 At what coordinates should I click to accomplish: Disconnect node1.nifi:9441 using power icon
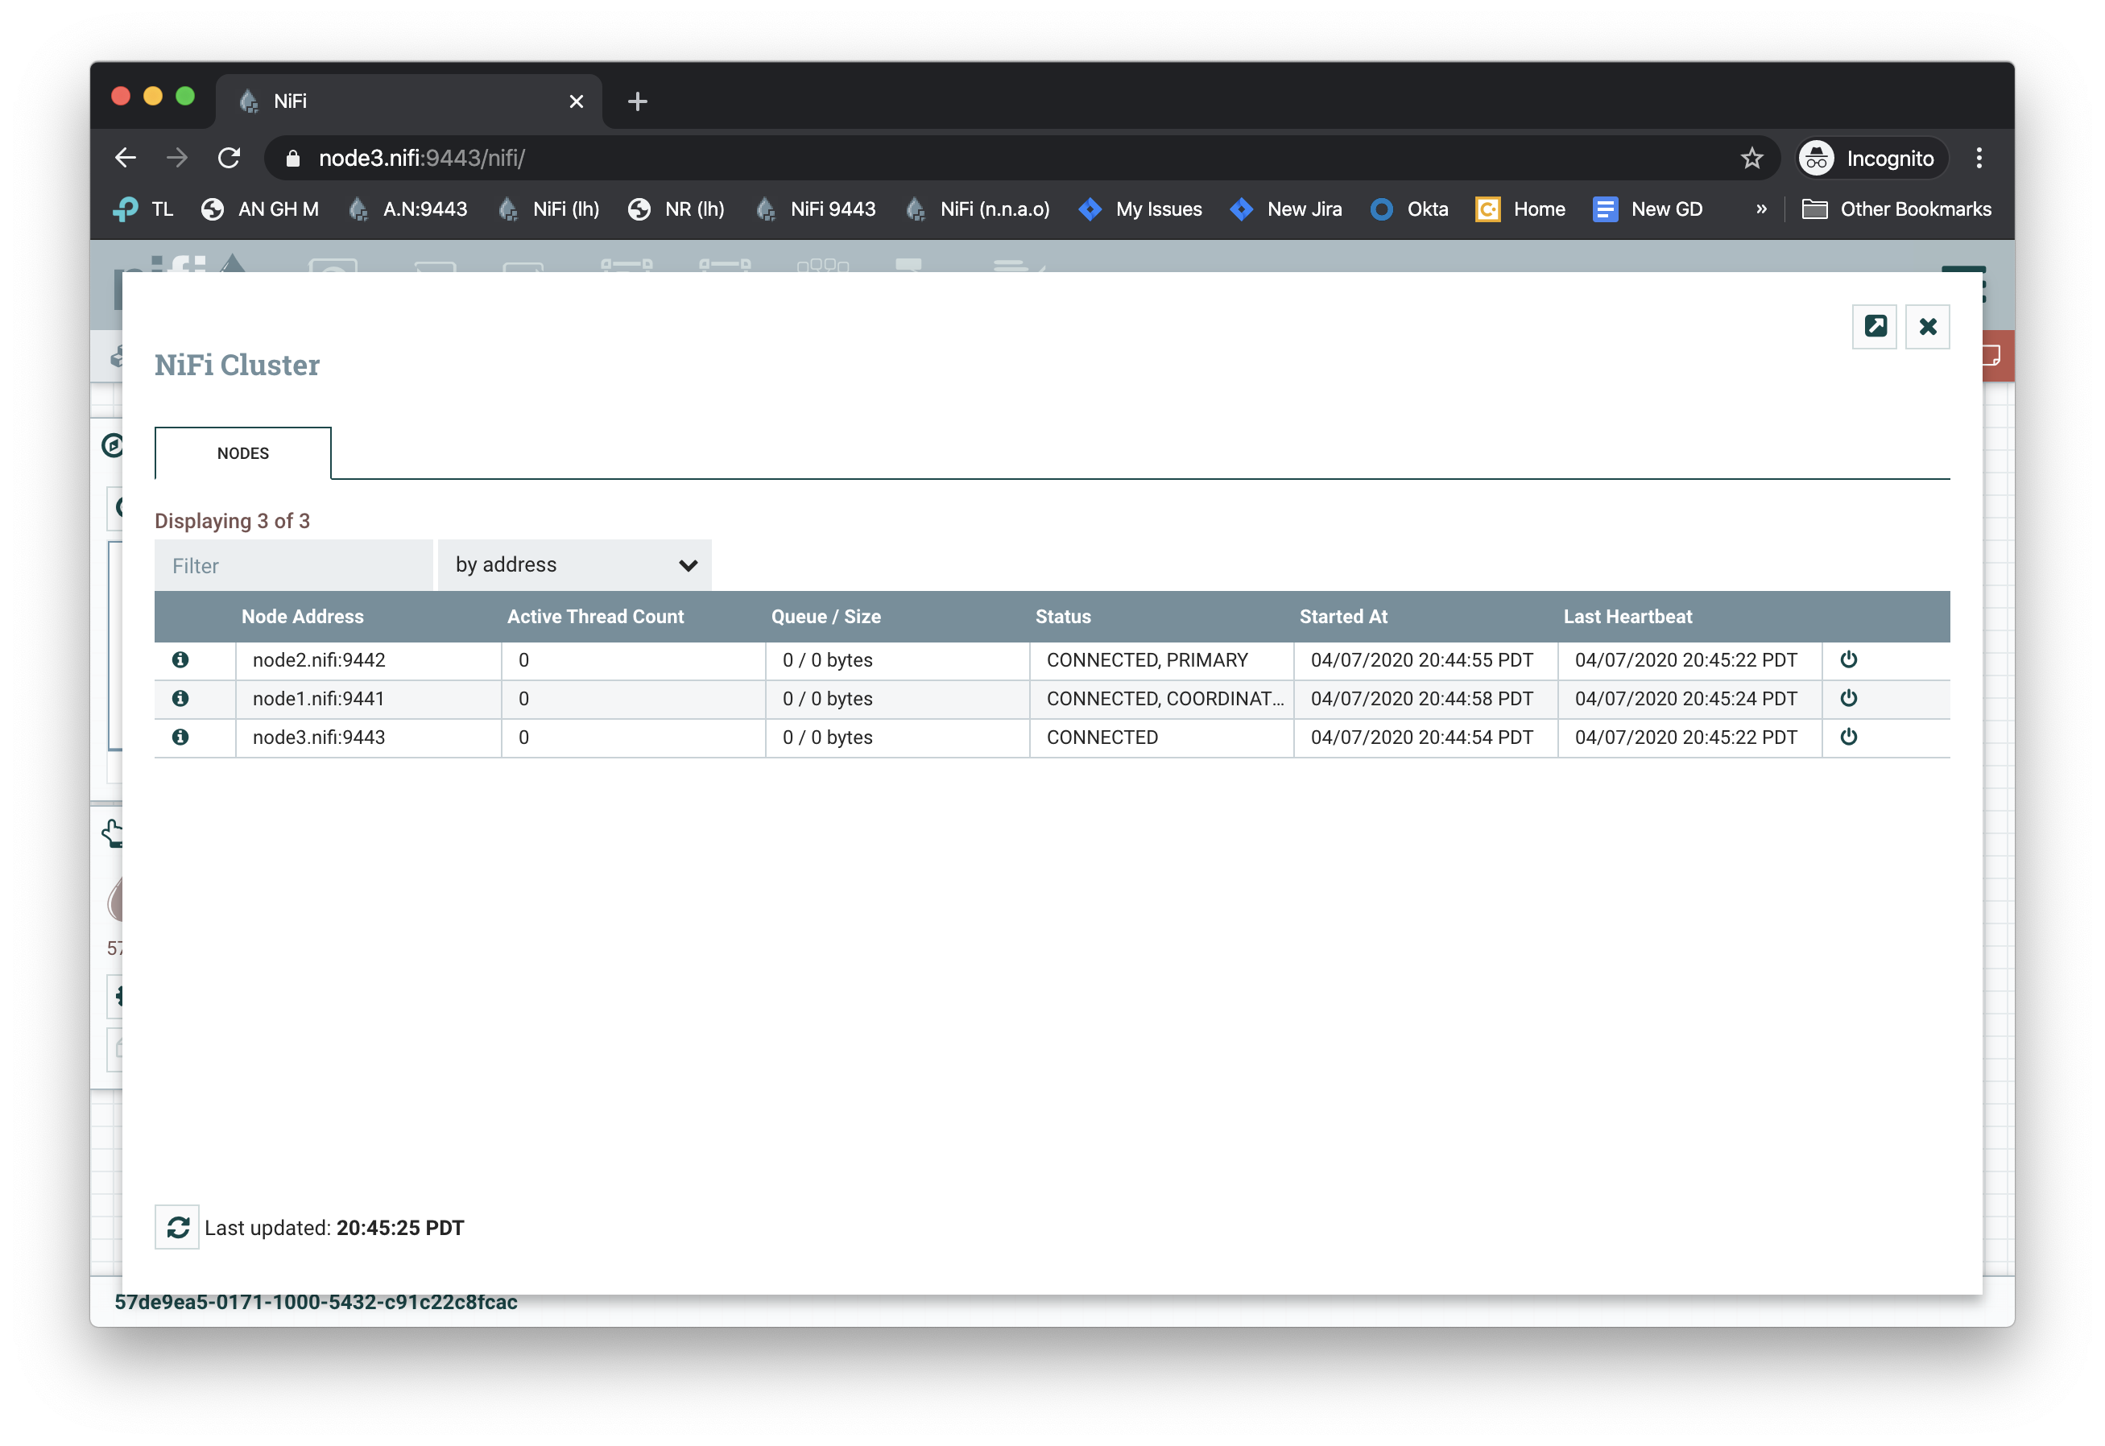pyautogui.click(x=1849, y=699)
